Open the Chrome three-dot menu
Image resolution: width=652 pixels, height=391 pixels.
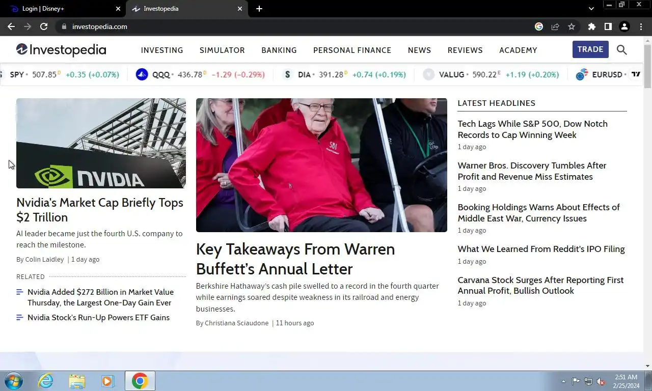click(x=641, y=26)
